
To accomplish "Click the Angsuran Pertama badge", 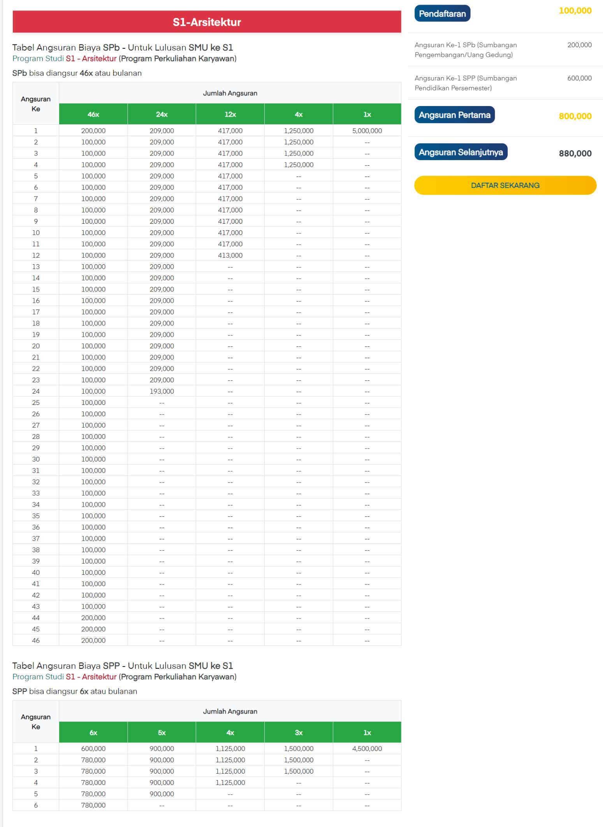I will pyautogui.click(x=454, y=115).
